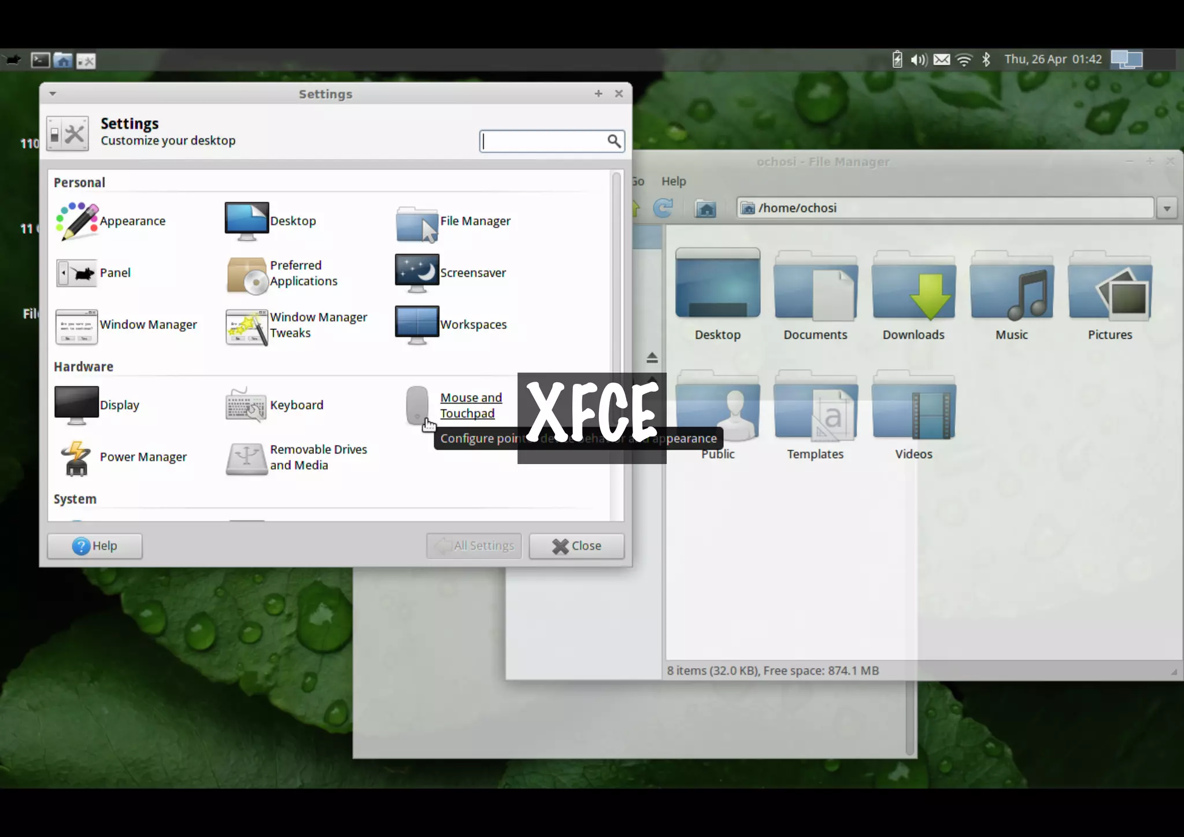This screenshot has height=837, width=1184.
Task: Open the Settings window menu arrow
Action: (x=53, y=94)
